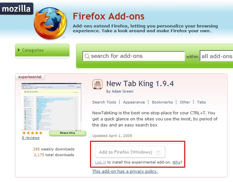Open the 8 reviews link
Image resolution: width=233 pixels, height=182 pixels.
31,138
